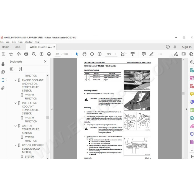194x194 pixels.
Task: Open Protect shield tool in right pane
Action: click(x=192, y=134)
